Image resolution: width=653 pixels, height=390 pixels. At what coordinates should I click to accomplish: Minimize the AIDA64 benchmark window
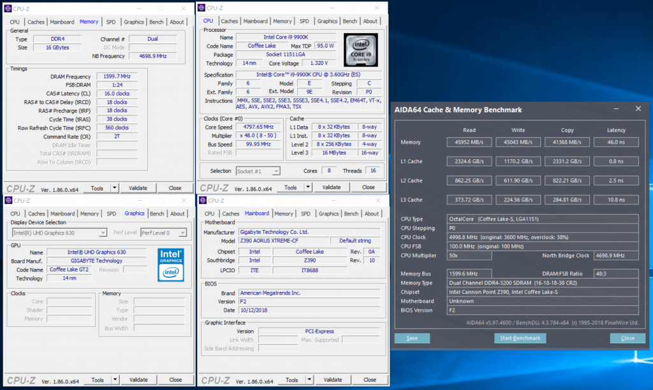pyautogui.click(x=617, y=109)
